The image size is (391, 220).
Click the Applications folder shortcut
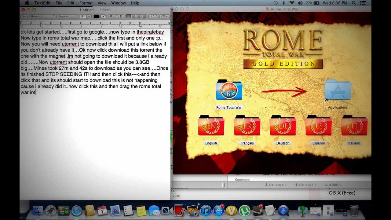tap(338, 91)
